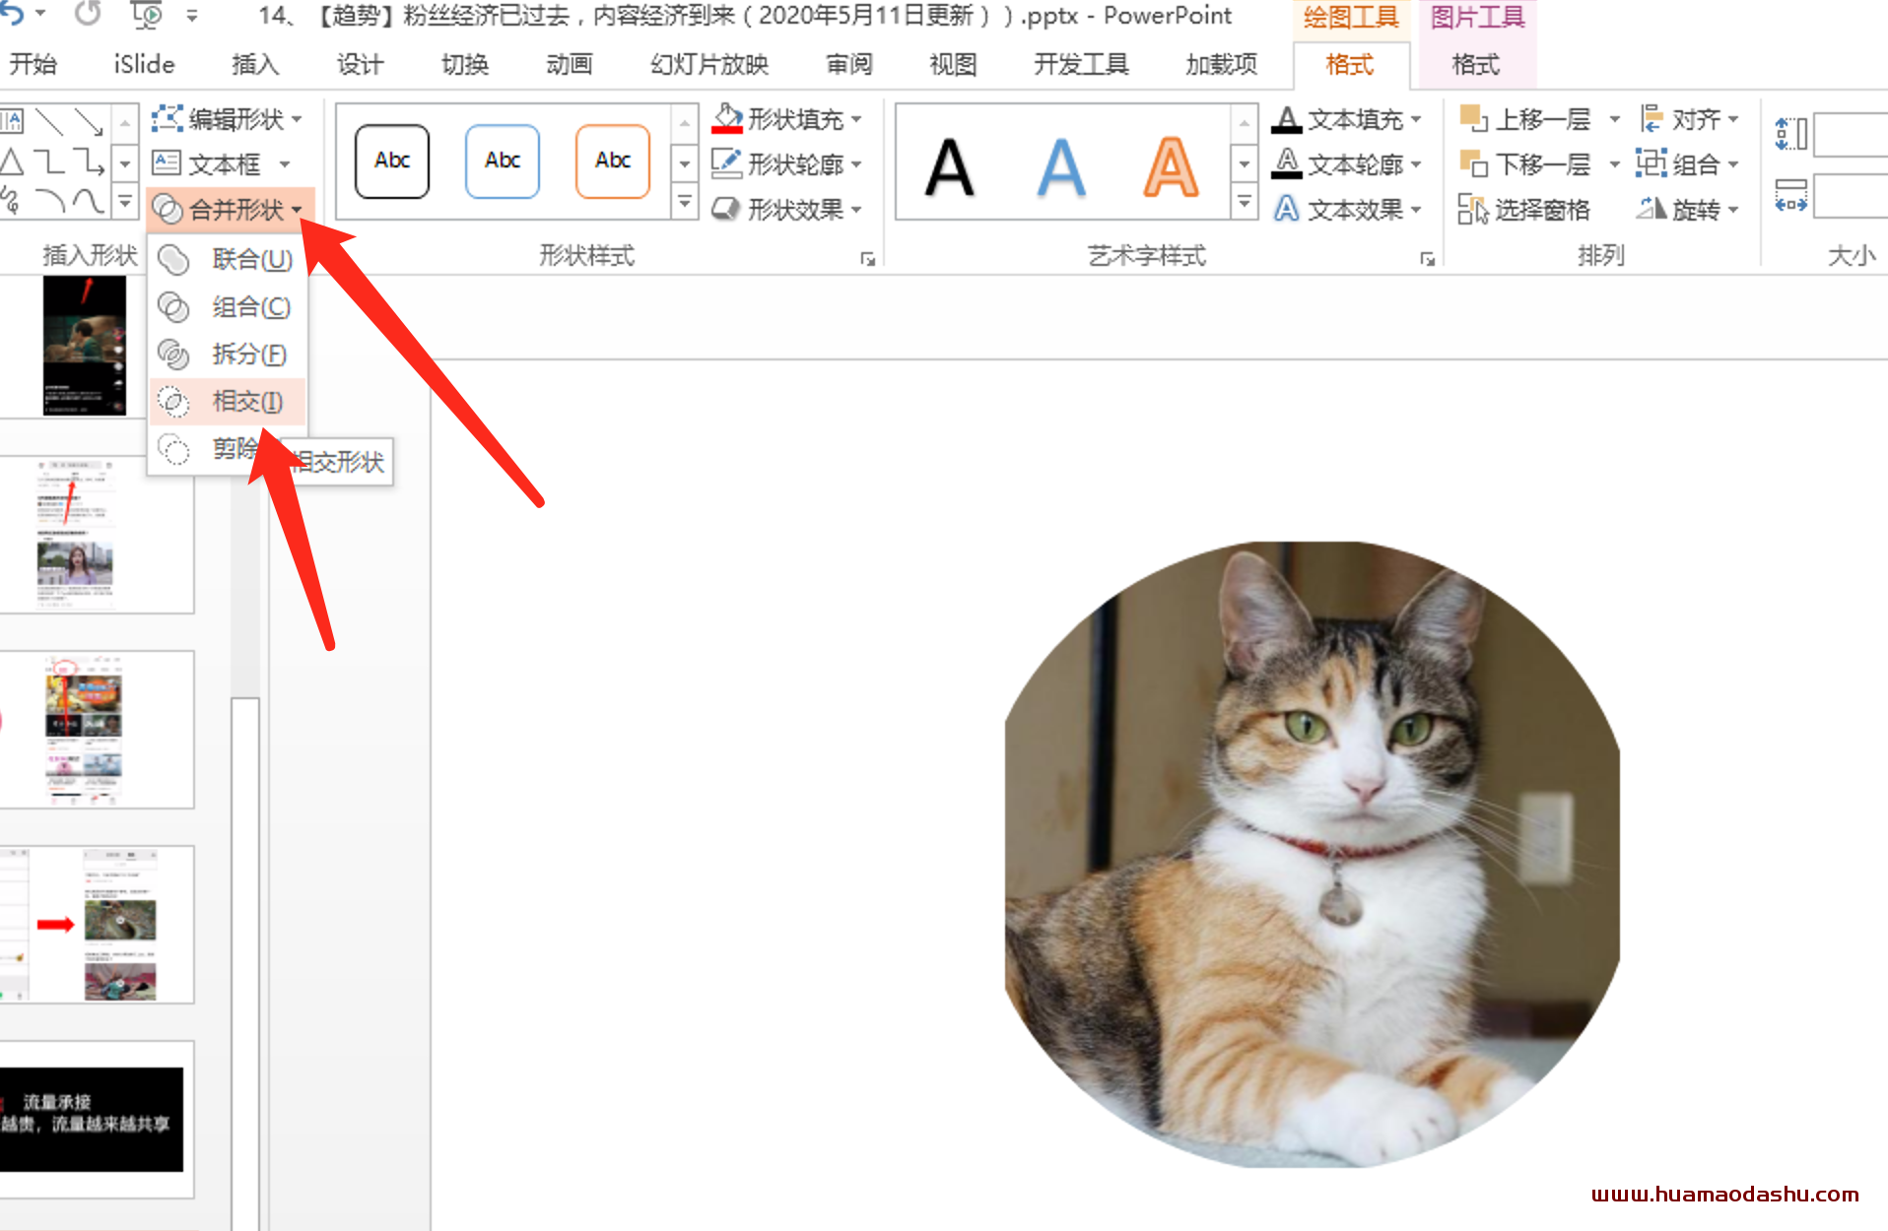Open the Slide Show (幻灯片放映) tab
1888x1231 pixels.
click(x=709, y=64)
